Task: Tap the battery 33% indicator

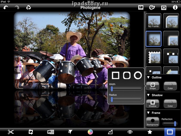Action: tap(175, 2)
